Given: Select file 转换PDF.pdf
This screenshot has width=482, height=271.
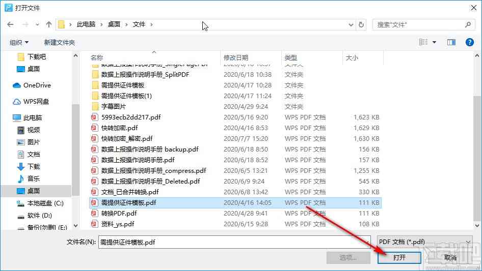Looking at the screenshot, I should tap(119, 214).
